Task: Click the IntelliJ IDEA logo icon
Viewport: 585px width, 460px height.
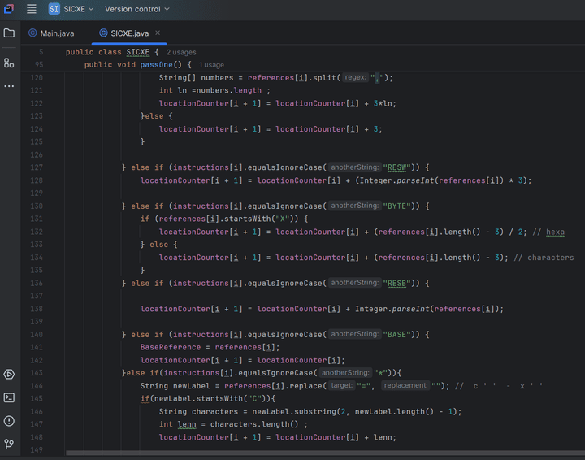Action: [9, 9]
